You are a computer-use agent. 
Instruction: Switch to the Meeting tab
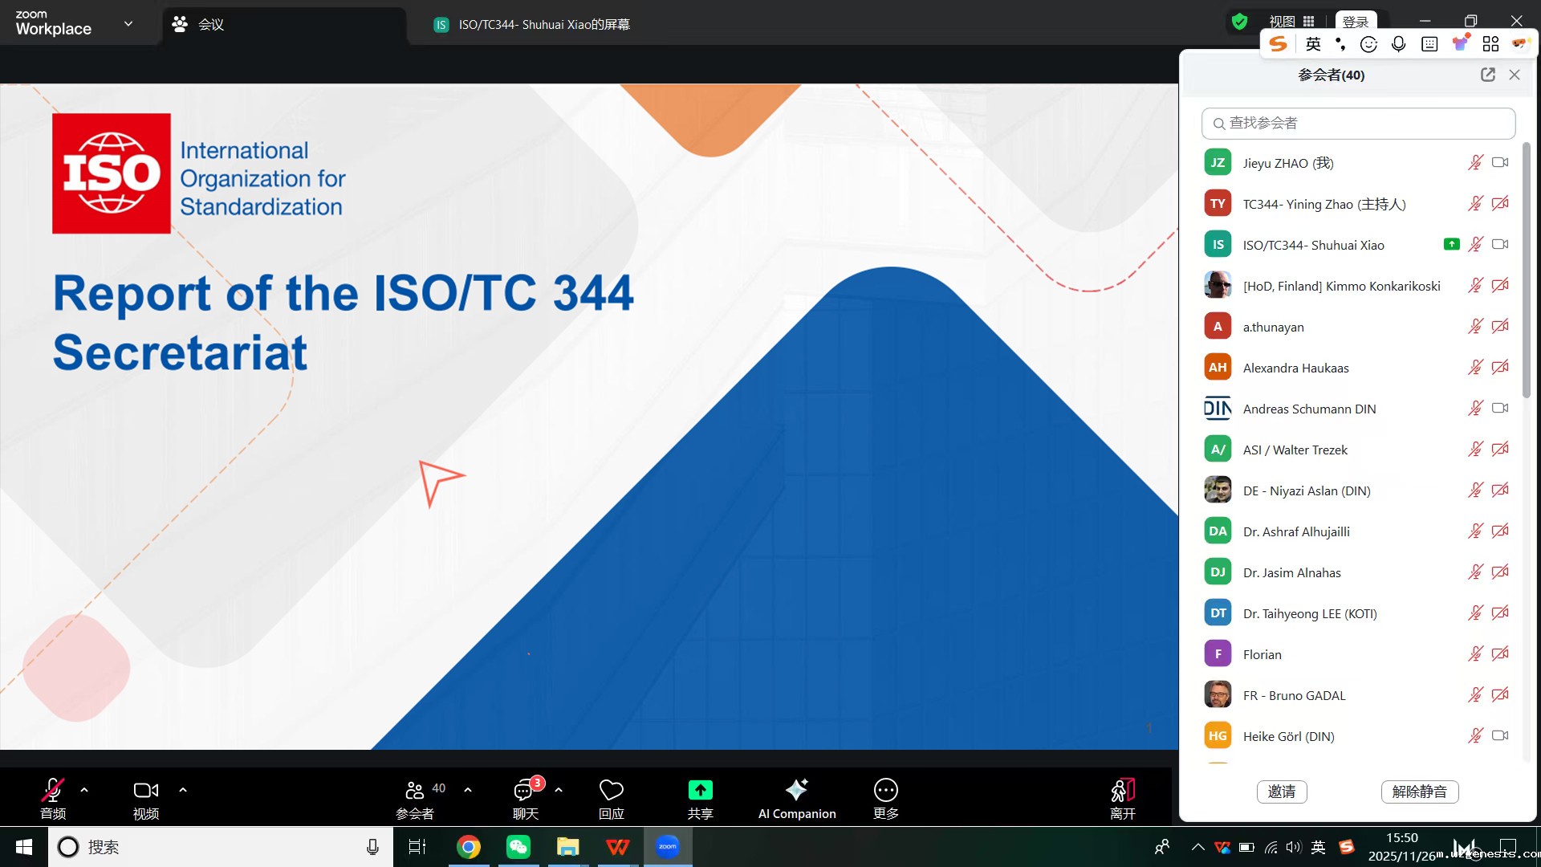click(210, 25)
